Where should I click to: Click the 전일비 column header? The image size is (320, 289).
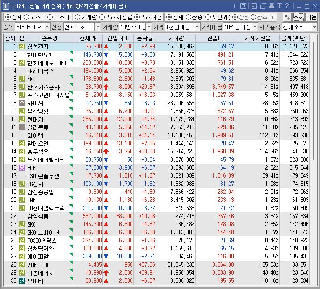pos(215,38)
